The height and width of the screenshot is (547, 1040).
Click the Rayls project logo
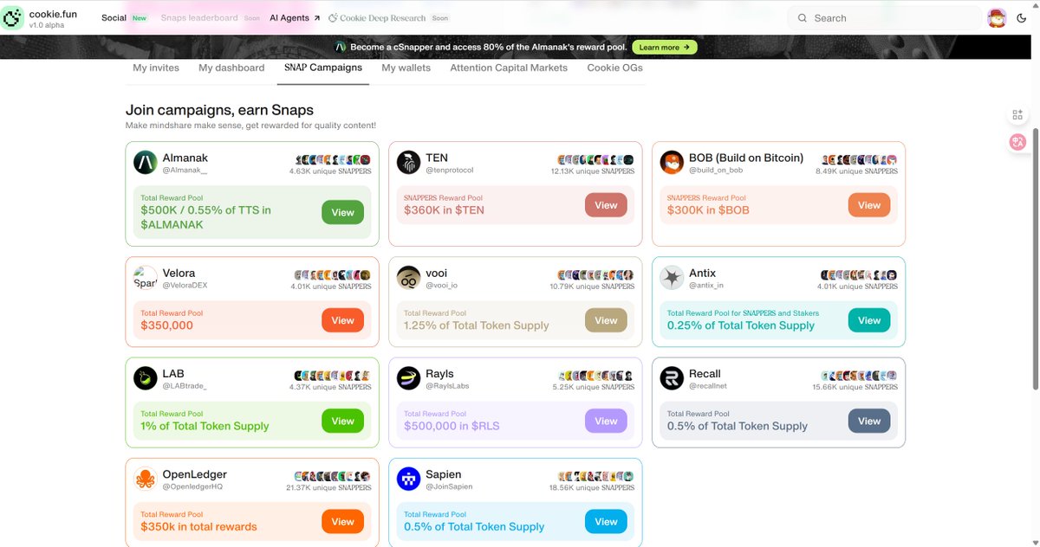tap(408, 378)
